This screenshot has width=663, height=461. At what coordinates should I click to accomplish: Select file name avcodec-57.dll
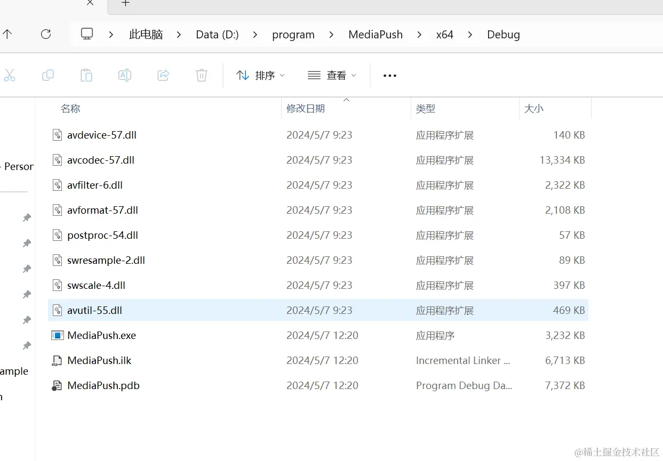(101, 160)
